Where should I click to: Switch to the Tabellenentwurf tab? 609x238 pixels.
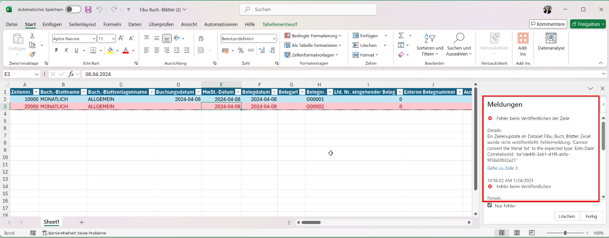click(x=280, y=24)
